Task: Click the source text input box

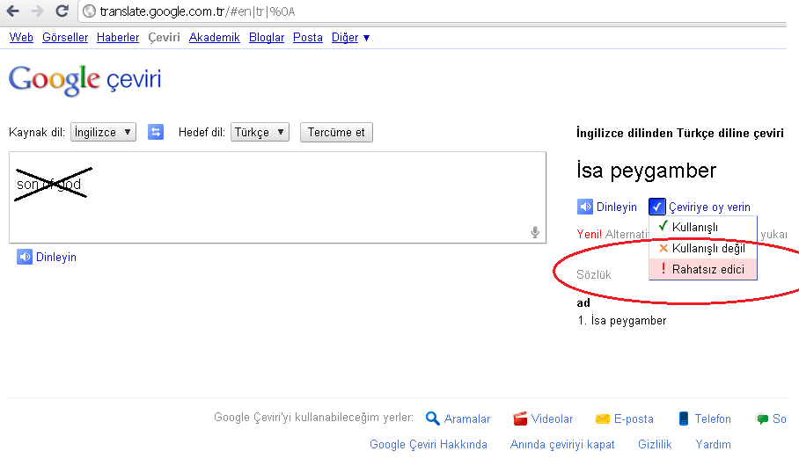Action: click(x=278, y=197)
